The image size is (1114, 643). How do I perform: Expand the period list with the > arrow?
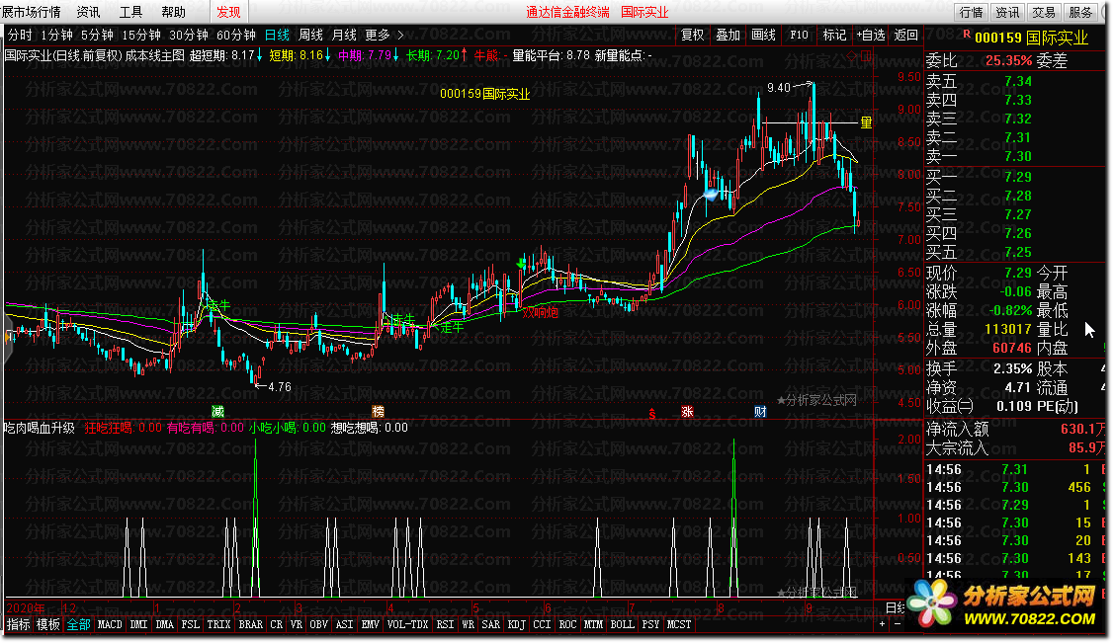(400, 35)
